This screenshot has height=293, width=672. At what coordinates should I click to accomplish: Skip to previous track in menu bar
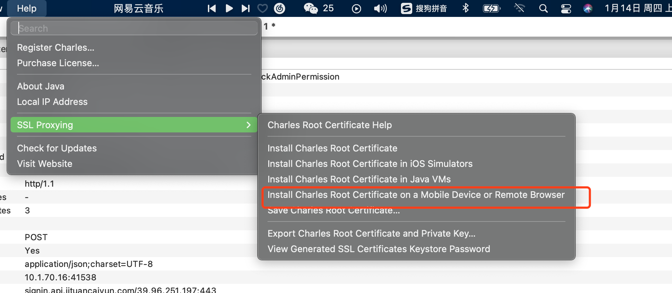click(212, 8)
